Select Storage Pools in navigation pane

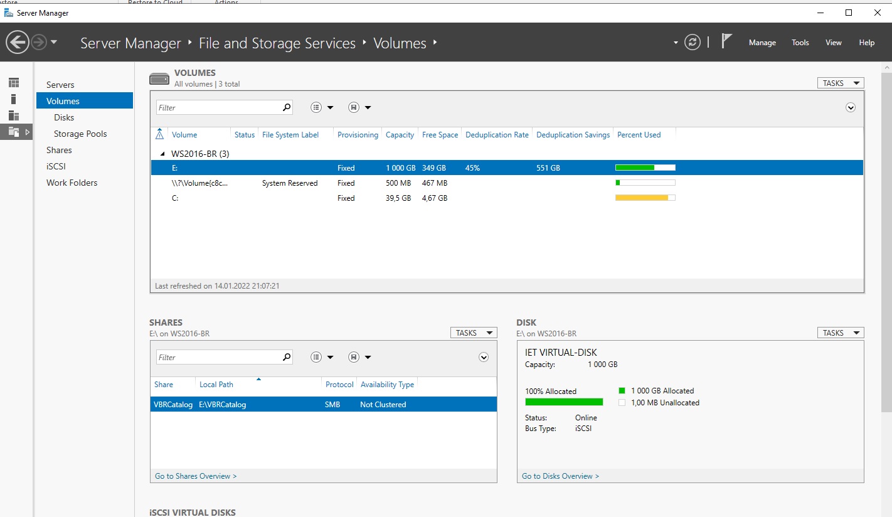[x=80, y=134]
